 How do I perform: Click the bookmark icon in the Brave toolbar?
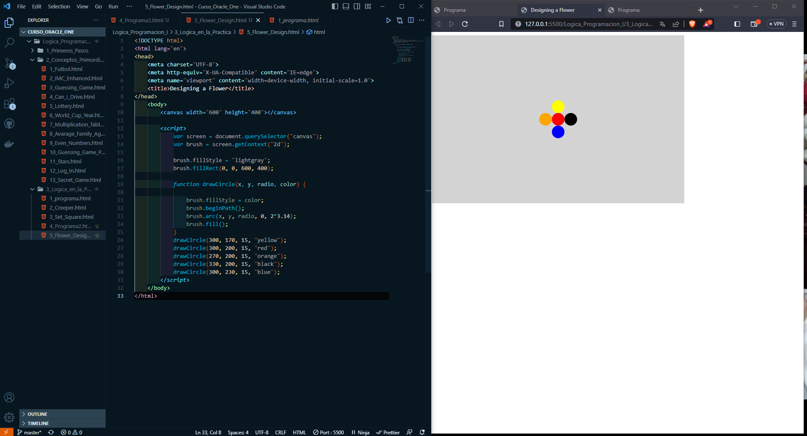pyautogui.click(x=501, y=24)
